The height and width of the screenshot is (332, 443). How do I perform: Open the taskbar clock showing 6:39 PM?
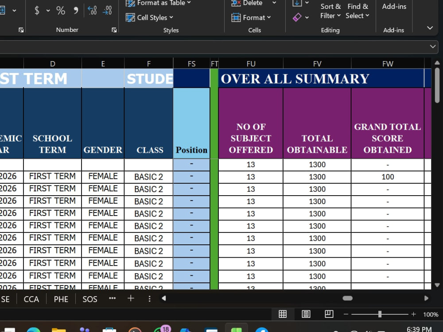(x=419, y=329)
